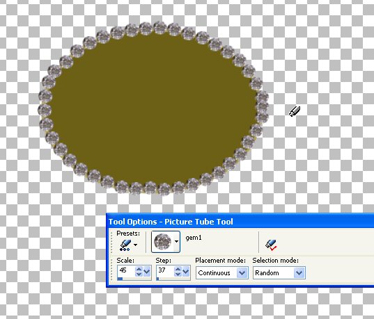
Task: Click the gem1 tube preview thumbnail
Action: [162, 241]
